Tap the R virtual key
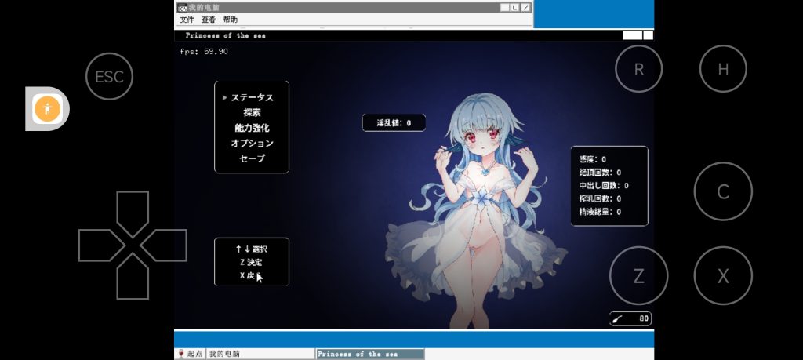This screenshot has width=803, height=360. (x=638, y=68)
